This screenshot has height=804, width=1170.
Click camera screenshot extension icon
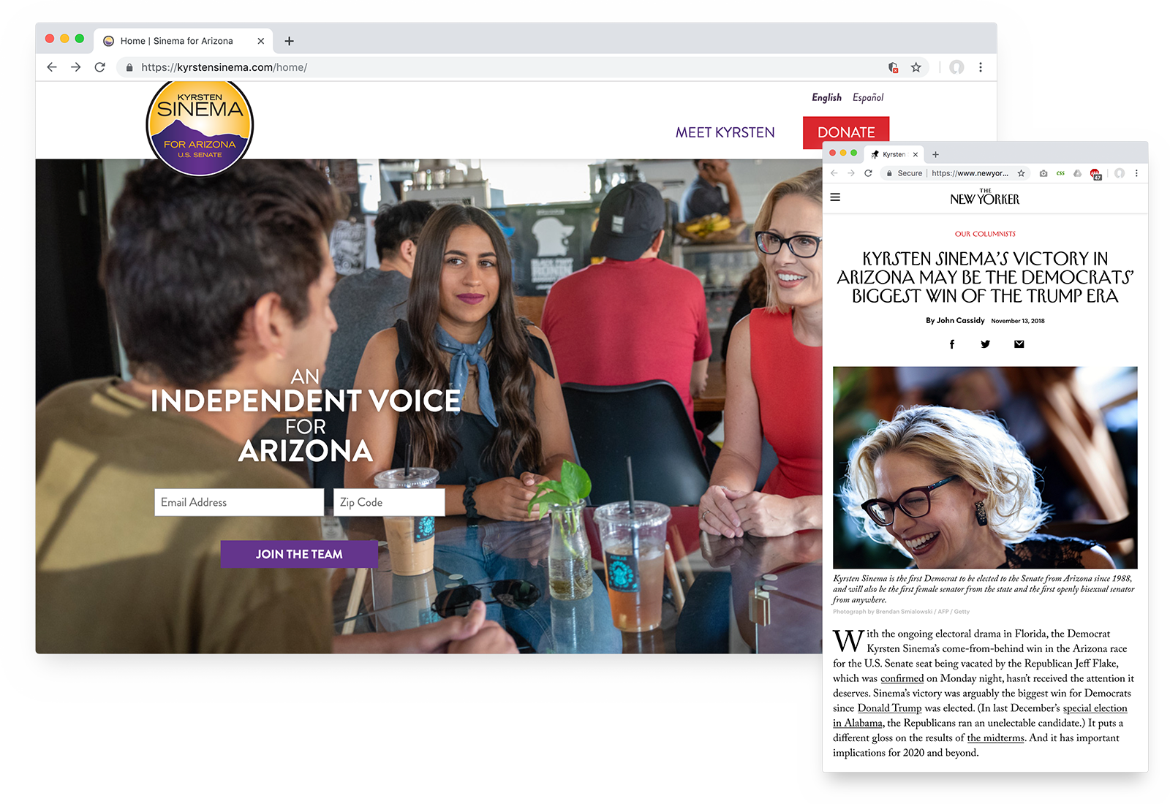[x=1043, y=173]
